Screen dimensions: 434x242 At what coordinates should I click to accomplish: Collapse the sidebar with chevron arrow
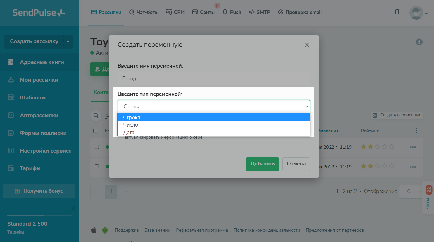click(x=73, y=208)
